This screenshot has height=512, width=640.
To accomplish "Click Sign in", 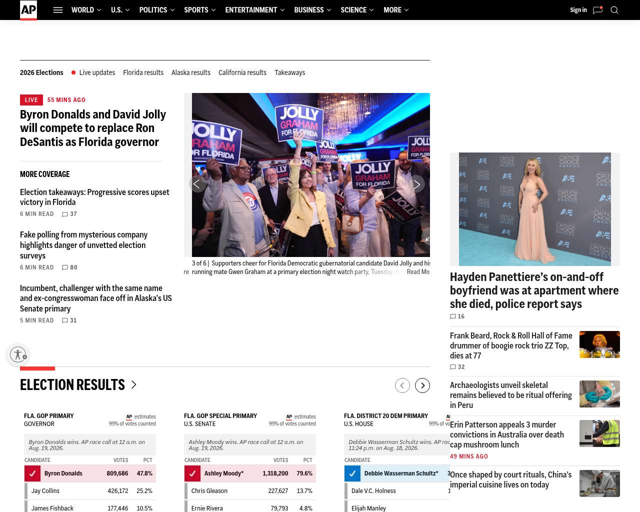I will tap(578, 10).
